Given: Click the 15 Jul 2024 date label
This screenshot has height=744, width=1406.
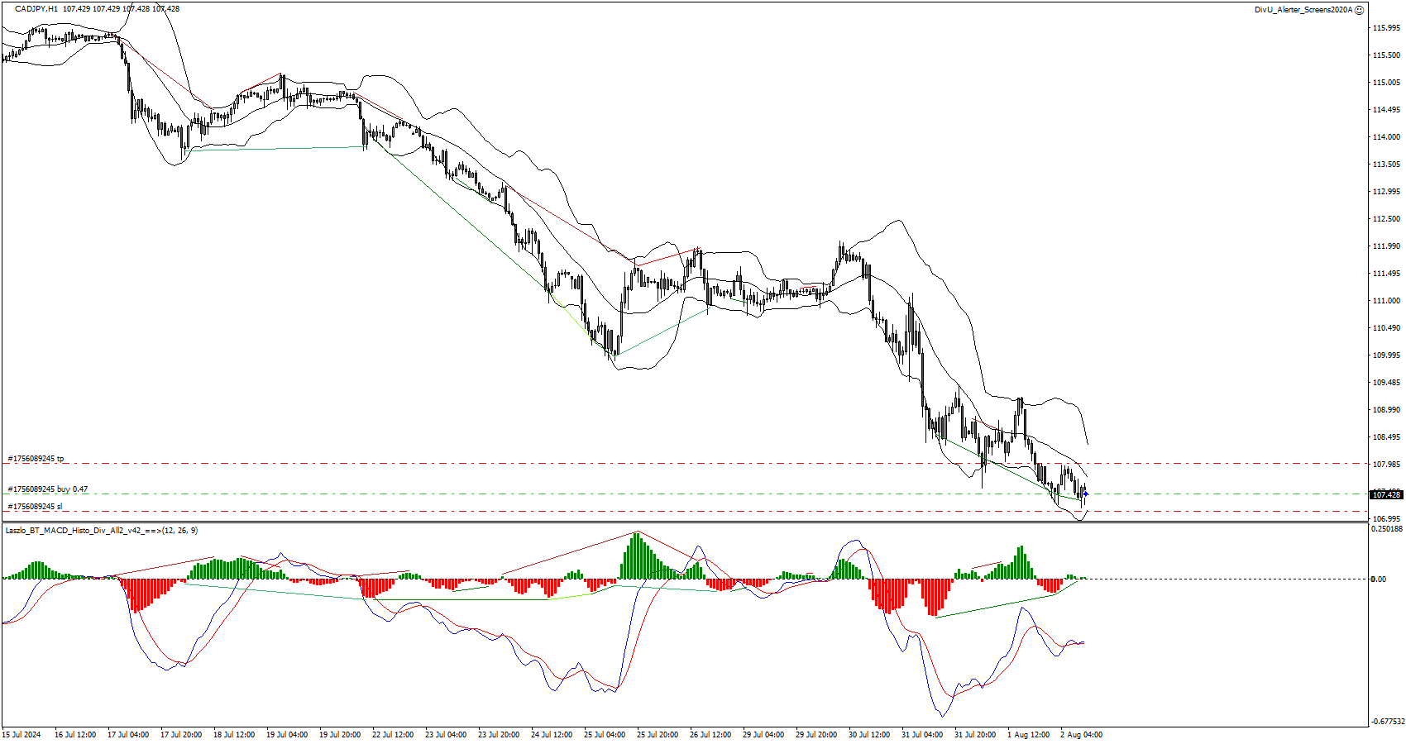Looking at the screenshot, I should click(x=22, y=734).
